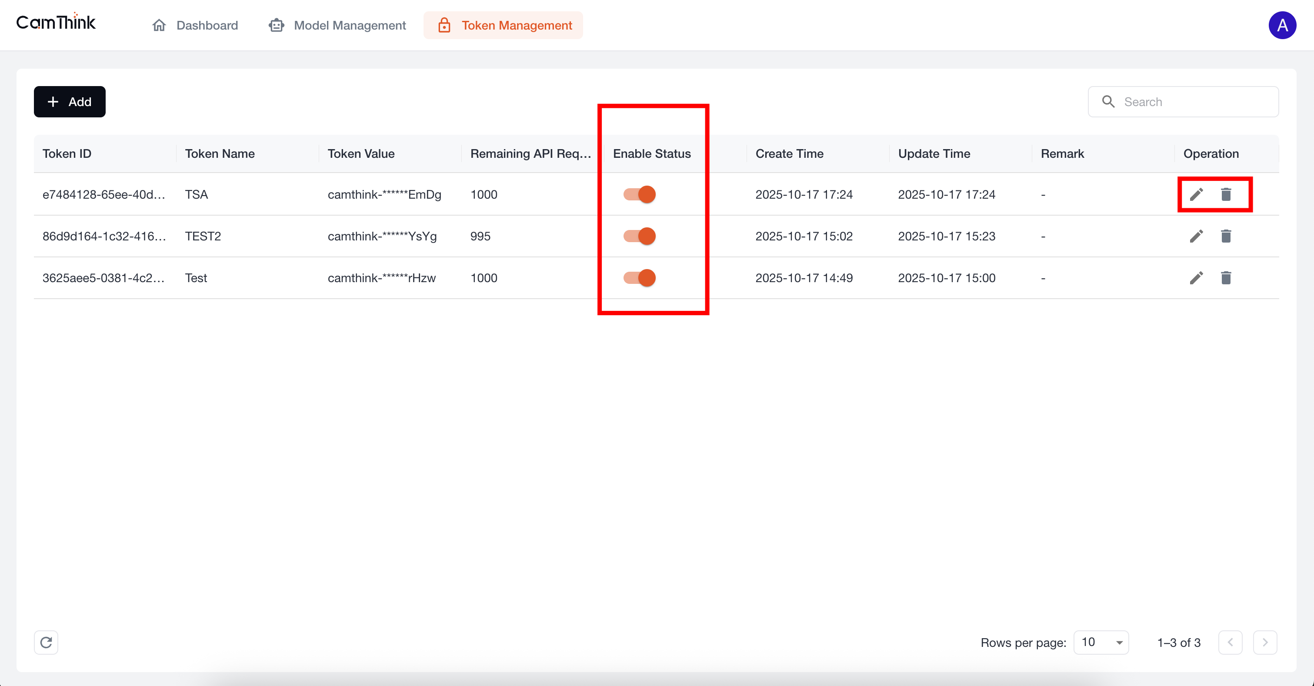This screenshot has width=1314, height=686.
Task: Turn off the Test token
Action: 639,278
